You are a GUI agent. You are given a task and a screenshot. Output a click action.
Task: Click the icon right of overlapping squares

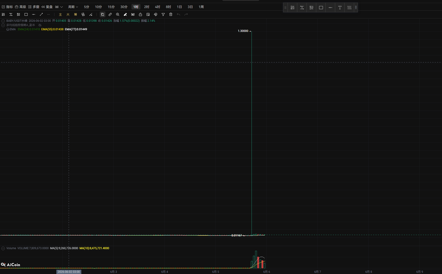[91, 14]
